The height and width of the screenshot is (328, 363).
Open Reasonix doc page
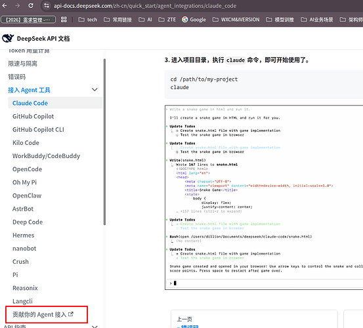25,288
